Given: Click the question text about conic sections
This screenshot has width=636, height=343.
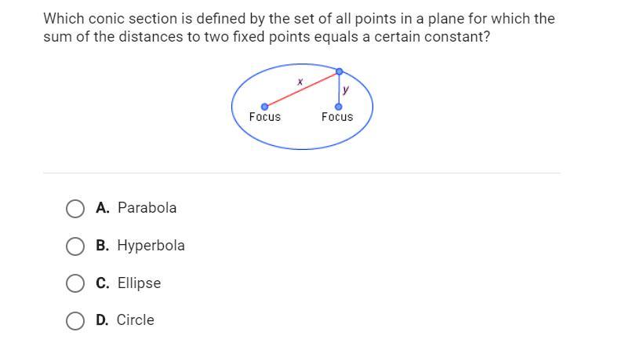Looking at the screenshot, I should (x=299, y=27).
